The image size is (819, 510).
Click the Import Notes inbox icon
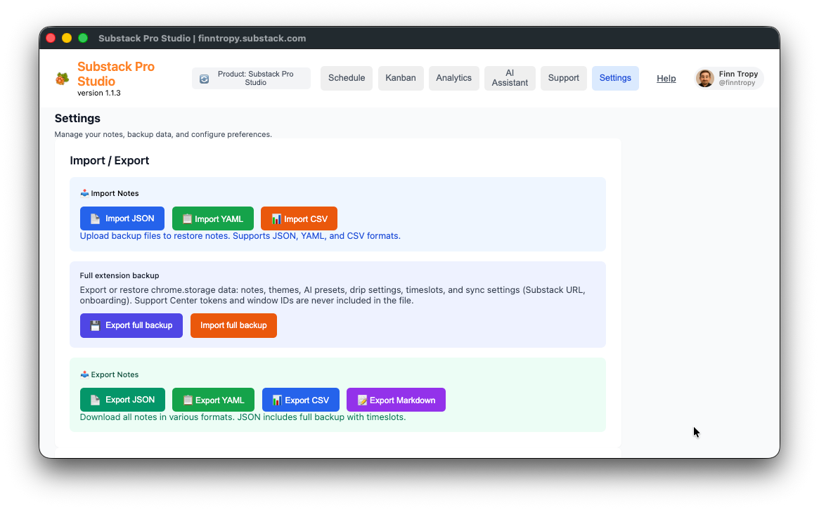click(84, 193)
